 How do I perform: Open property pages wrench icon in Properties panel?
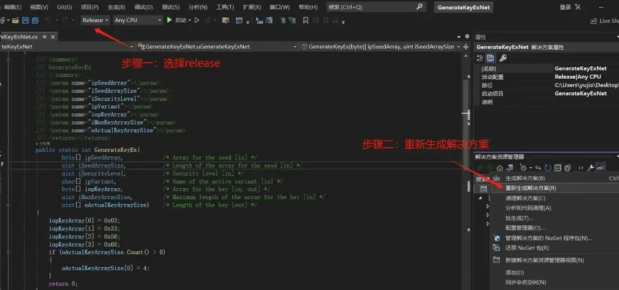pyautogui.click(x=502, y=58)
